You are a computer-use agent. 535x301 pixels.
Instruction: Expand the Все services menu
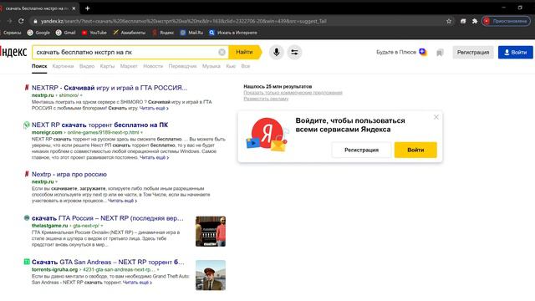246,66
